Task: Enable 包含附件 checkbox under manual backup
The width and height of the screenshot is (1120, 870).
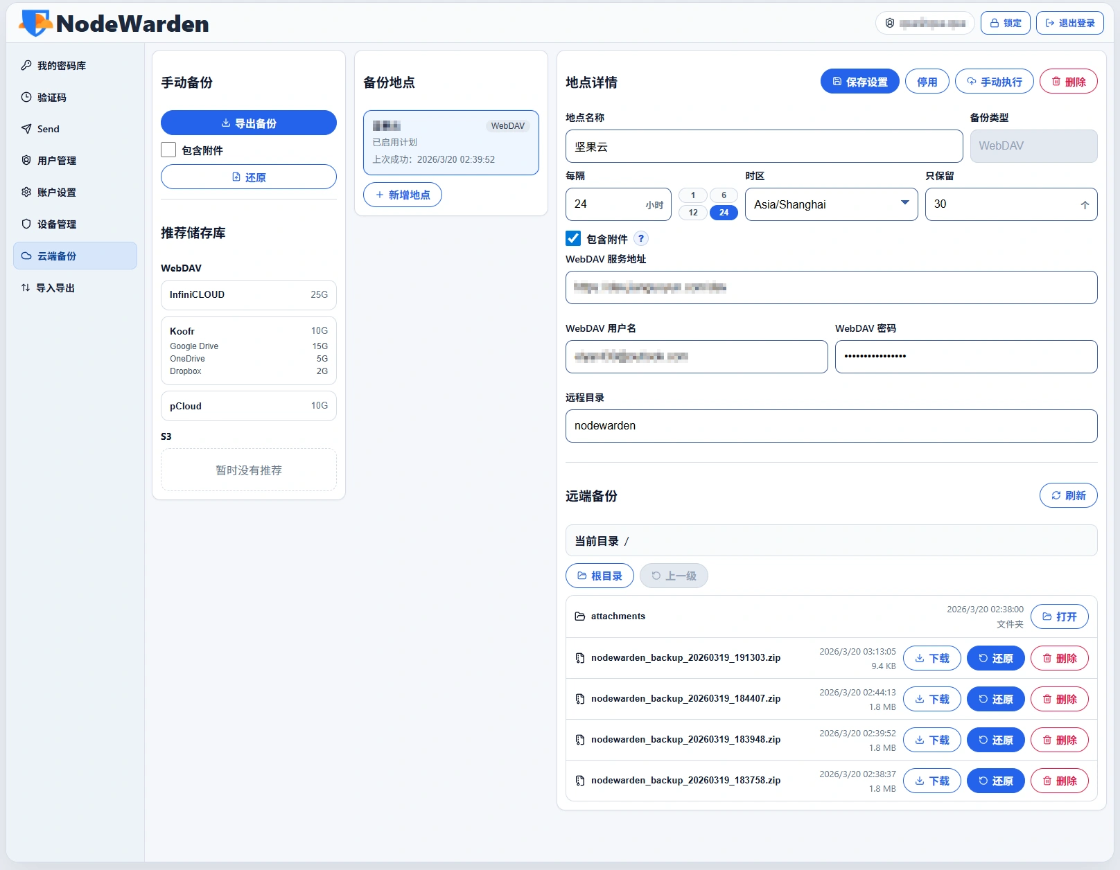Action: point(168,150)
